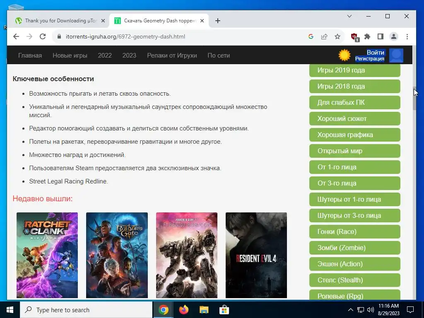The width and height of the screenshot is (424, 318).
Task: Select the 'Экшен (Action)' category button
Action: point(354,264)
